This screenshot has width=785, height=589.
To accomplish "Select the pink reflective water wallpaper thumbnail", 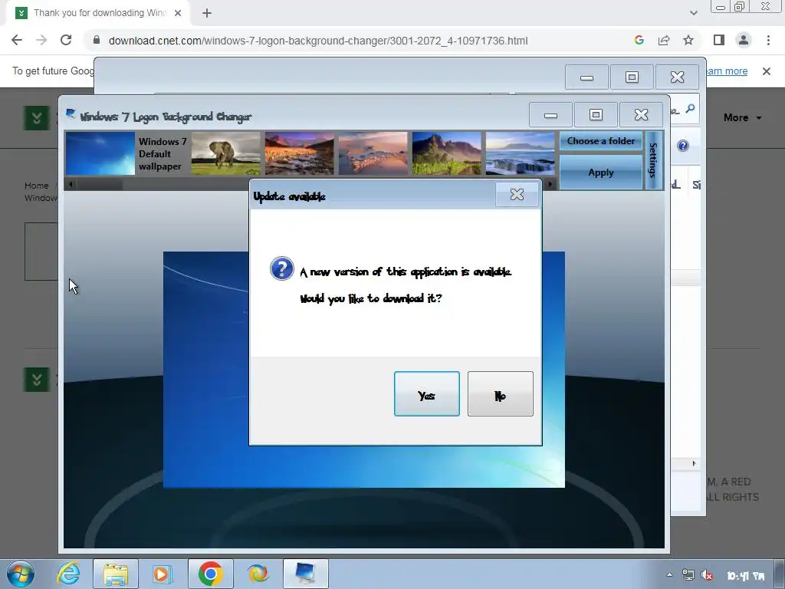I will [373, 153].
